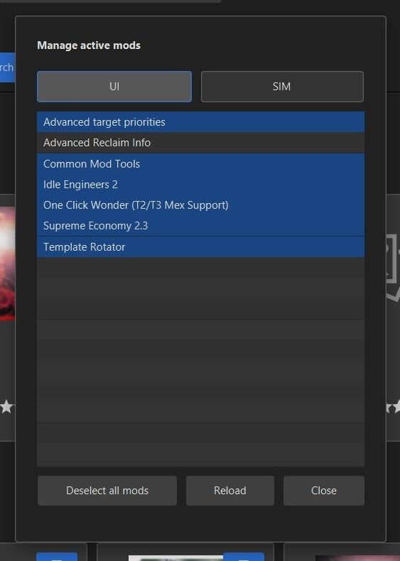Click the partially visible blue search button

7,67
